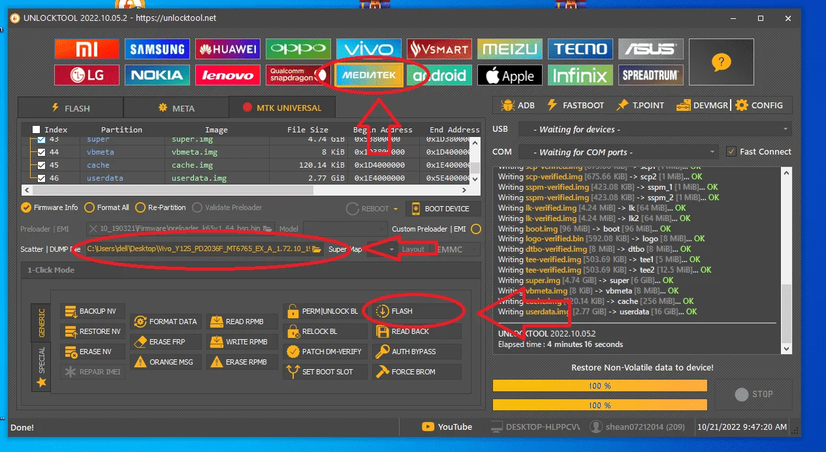Open the SPECIAL vertical tab

(41, 367)
